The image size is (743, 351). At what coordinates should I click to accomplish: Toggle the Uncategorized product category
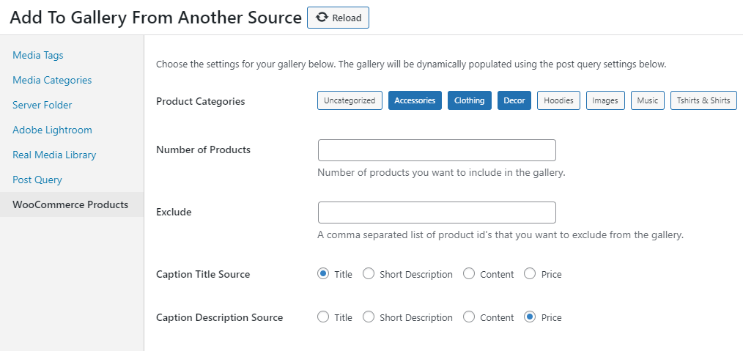[350, 100]
